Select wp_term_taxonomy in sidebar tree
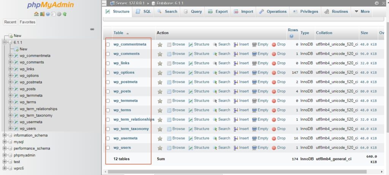The image size is (389, 175). click(x=36, y=115)
